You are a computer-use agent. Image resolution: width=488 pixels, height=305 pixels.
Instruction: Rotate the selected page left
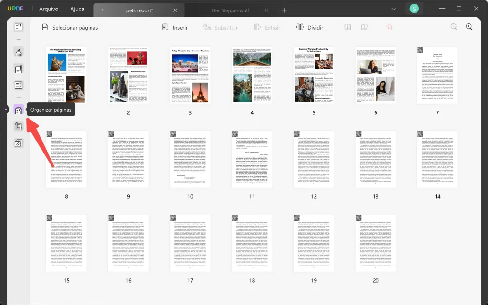pos(347,27)
